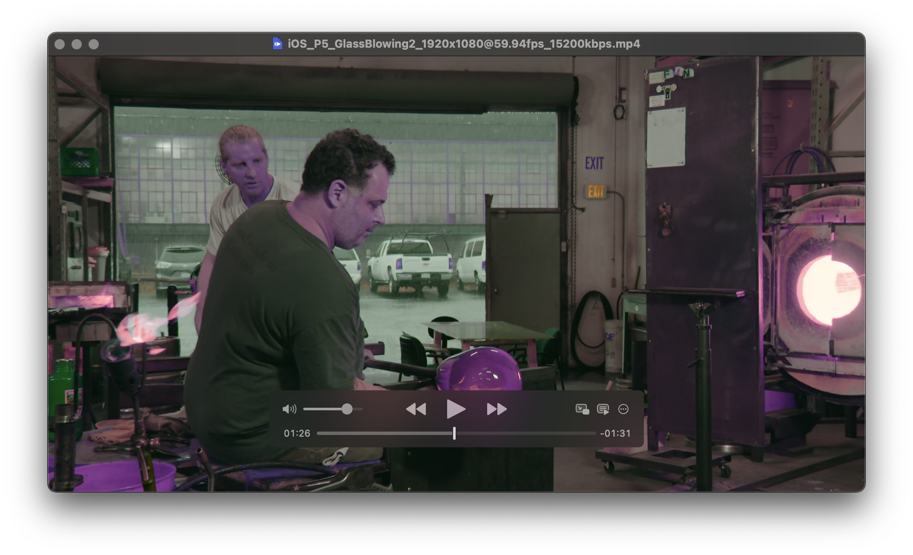Open the subtitles and captions menu
Image resolution: width=913 pixels, height=555 pixels.
click(603, 409)
